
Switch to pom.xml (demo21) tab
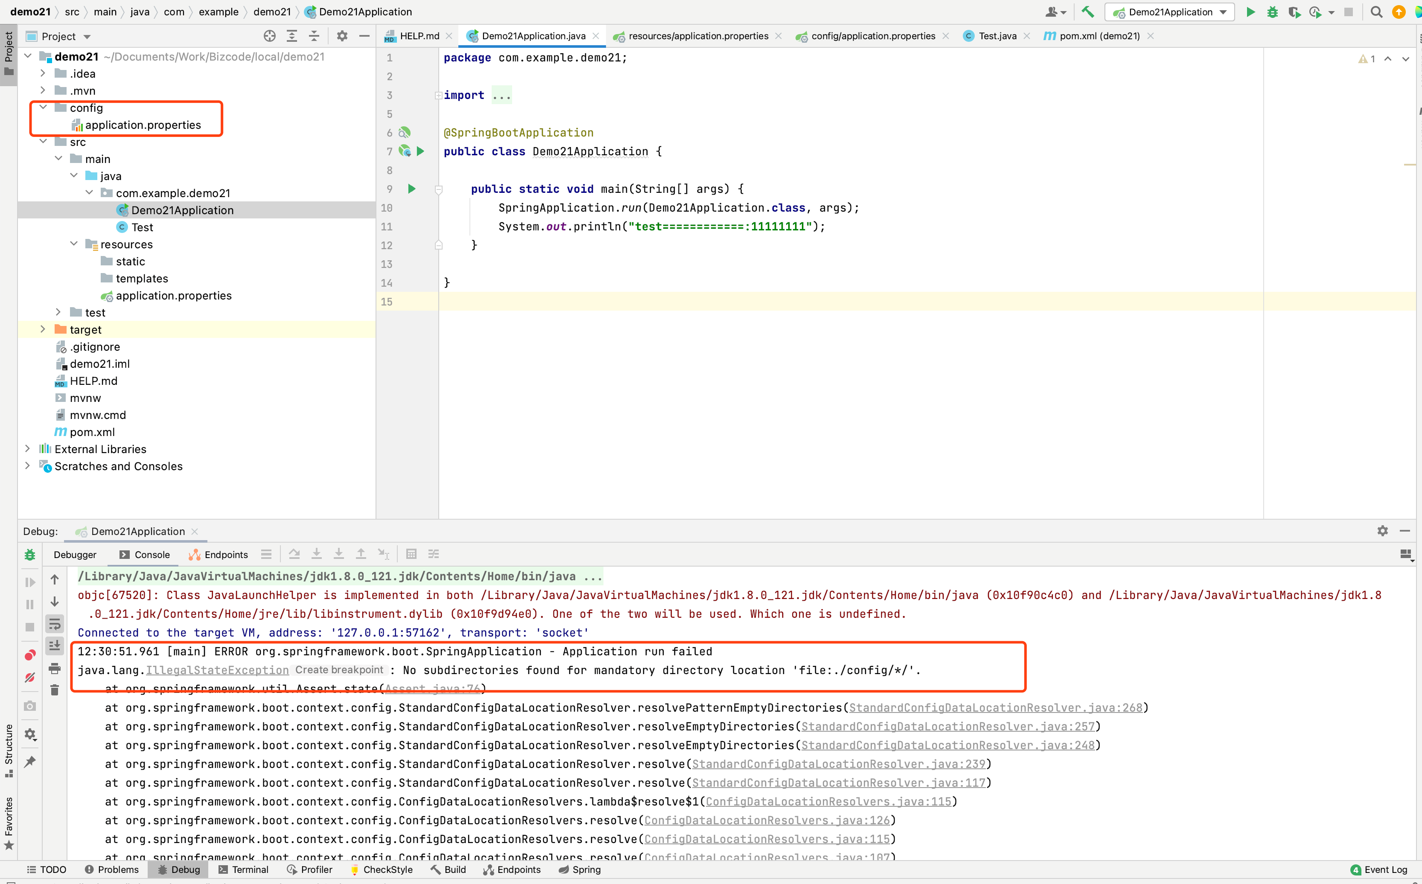click(1092, 36)
